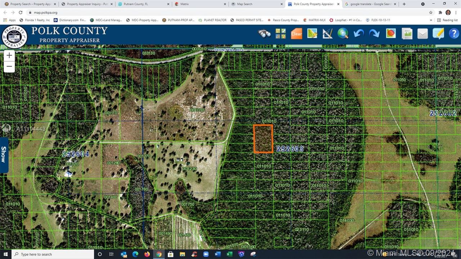
Task: Click parcel label 014030
Action: (x=347, y=220)
